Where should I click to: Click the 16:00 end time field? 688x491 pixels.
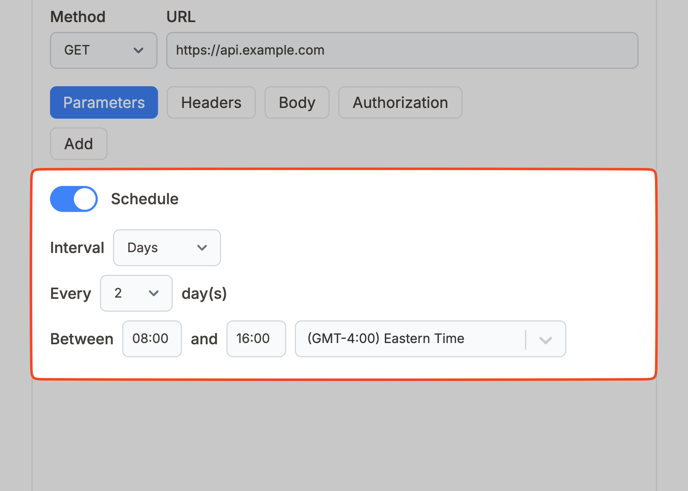tap(256, 339)
